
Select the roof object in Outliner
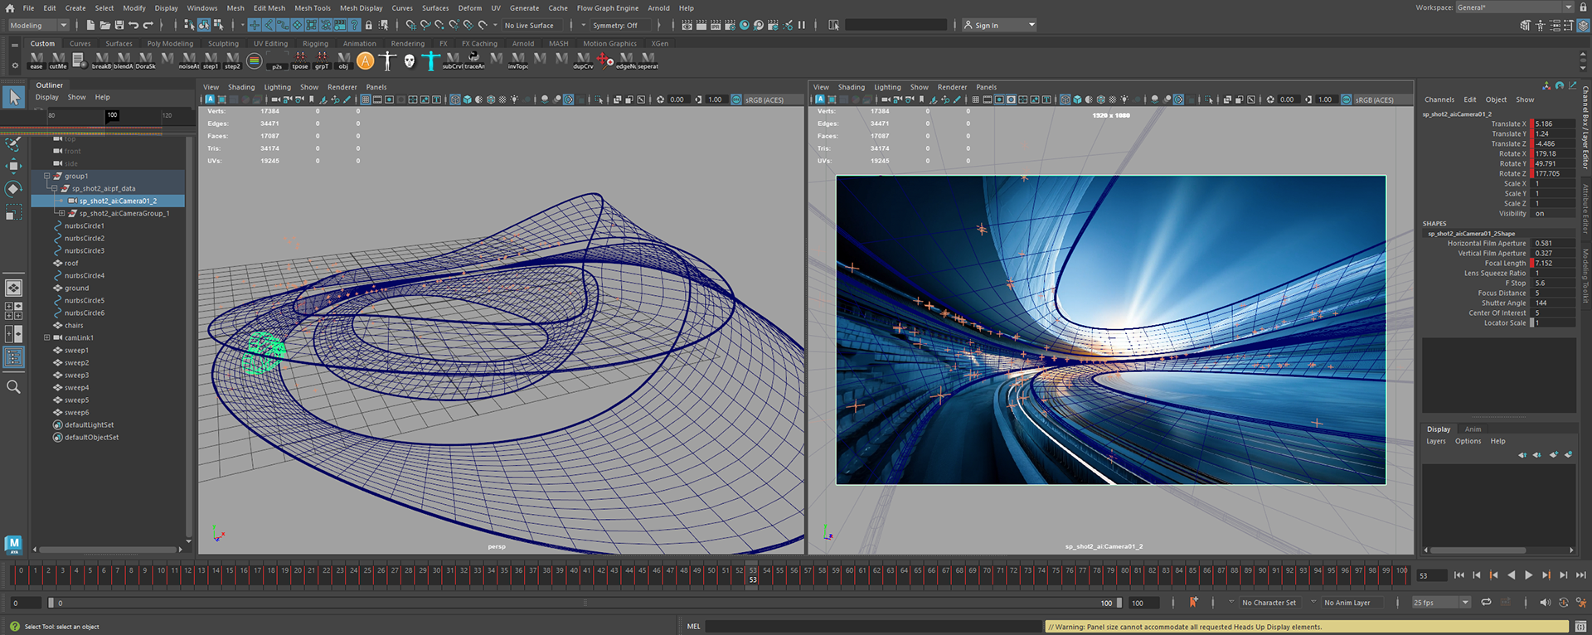tap(71, 263)
